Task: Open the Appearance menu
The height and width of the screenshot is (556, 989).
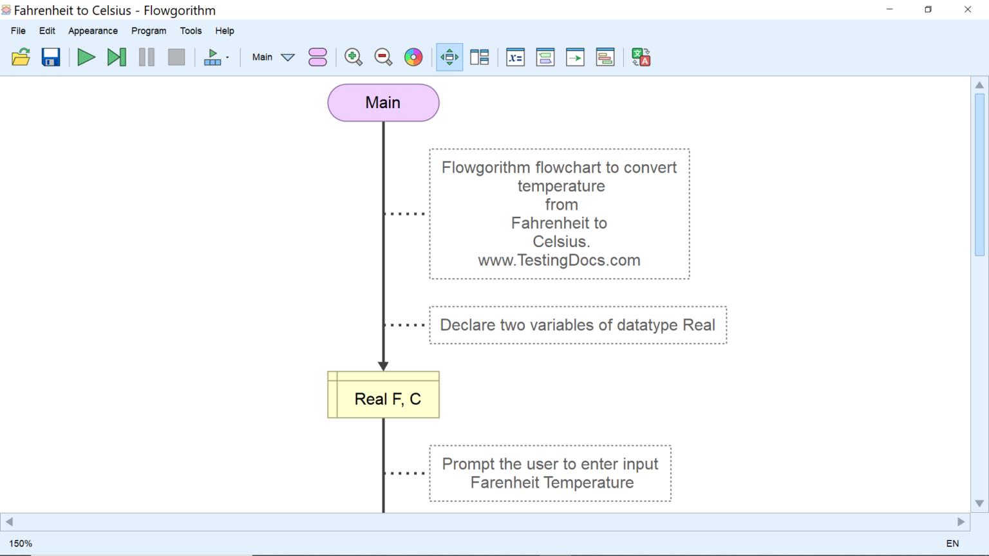Action: [93, 30]
